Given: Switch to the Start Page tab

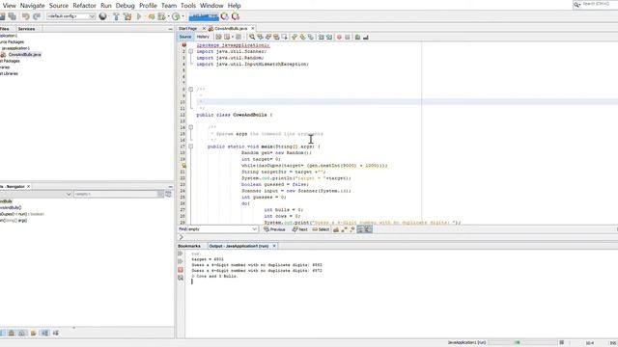Looking at the screenshot, I should (x=187, y=29).
